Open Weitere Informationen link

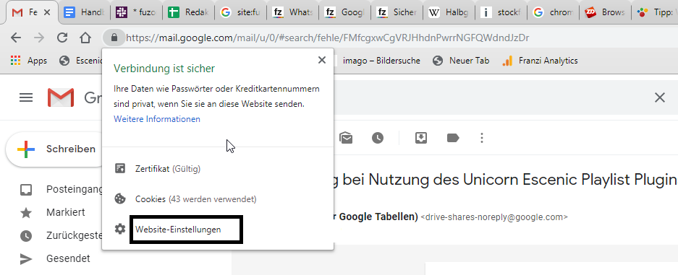pos(157,119)
